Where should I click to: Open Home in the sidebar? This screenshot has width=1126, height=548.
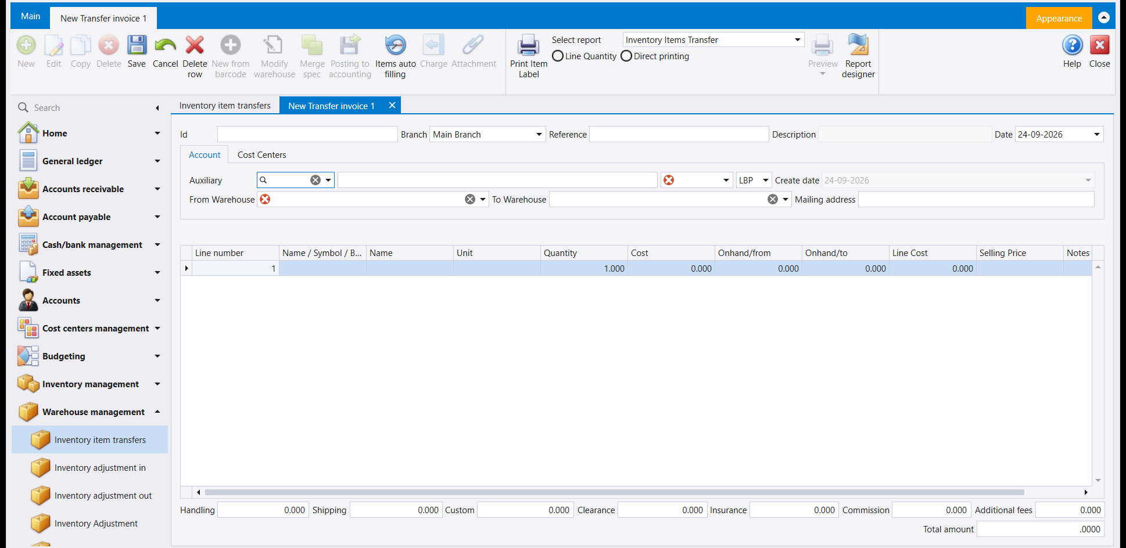pyautogui.click(x=89, y=134)
